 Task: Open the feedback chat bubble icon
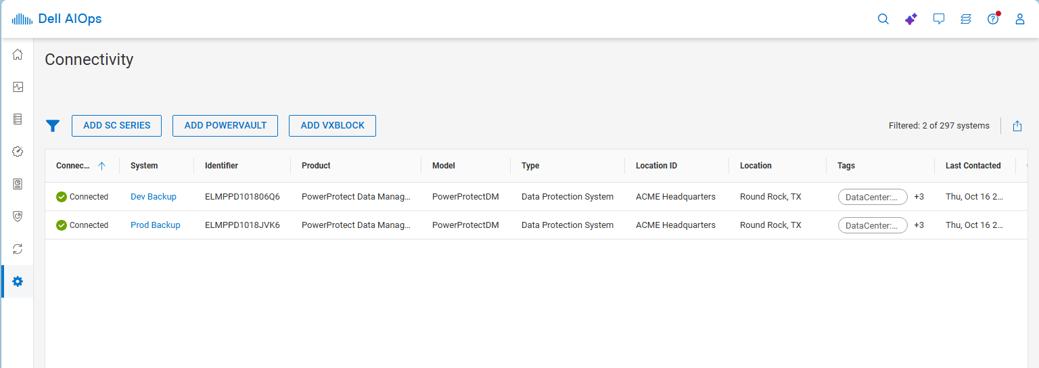(938, 19)
